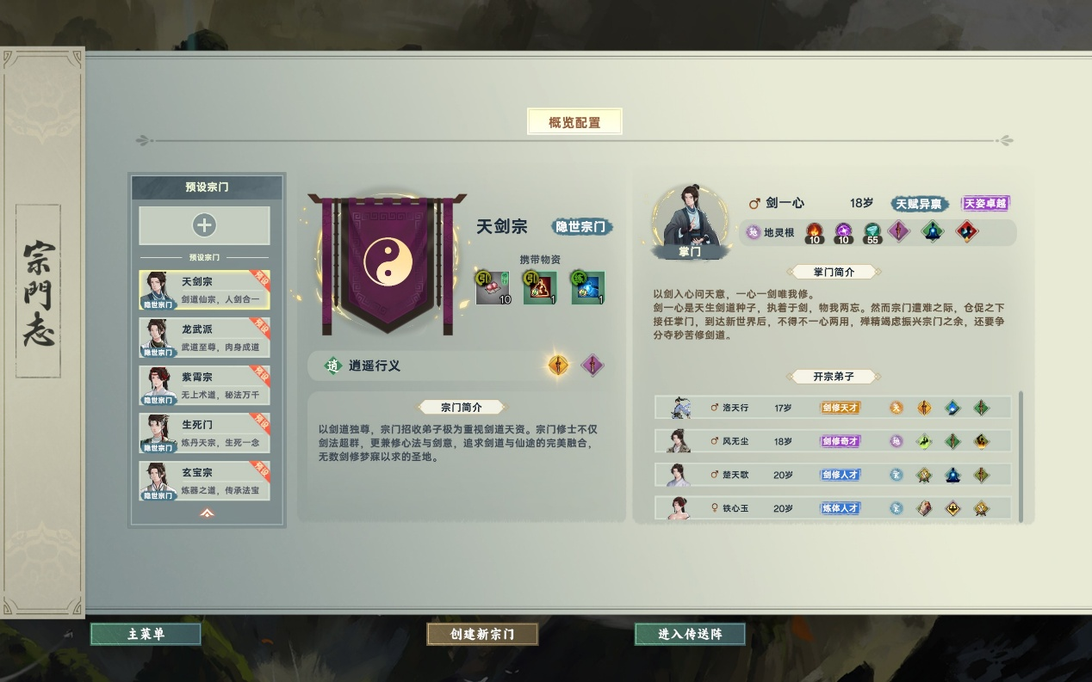Select the first carried item with count 10
Image resolution: width=1092 pixels, height=682 pixels.
493,287
